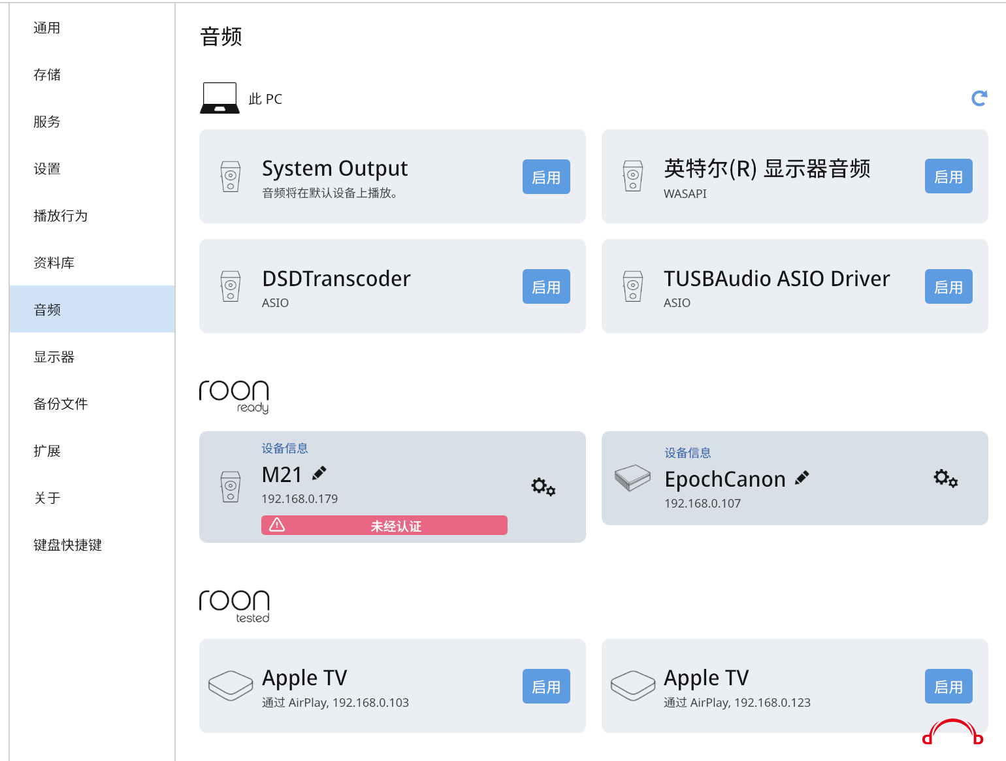
Task: Open the 资料库 settings tab
Action: [92, 263]
